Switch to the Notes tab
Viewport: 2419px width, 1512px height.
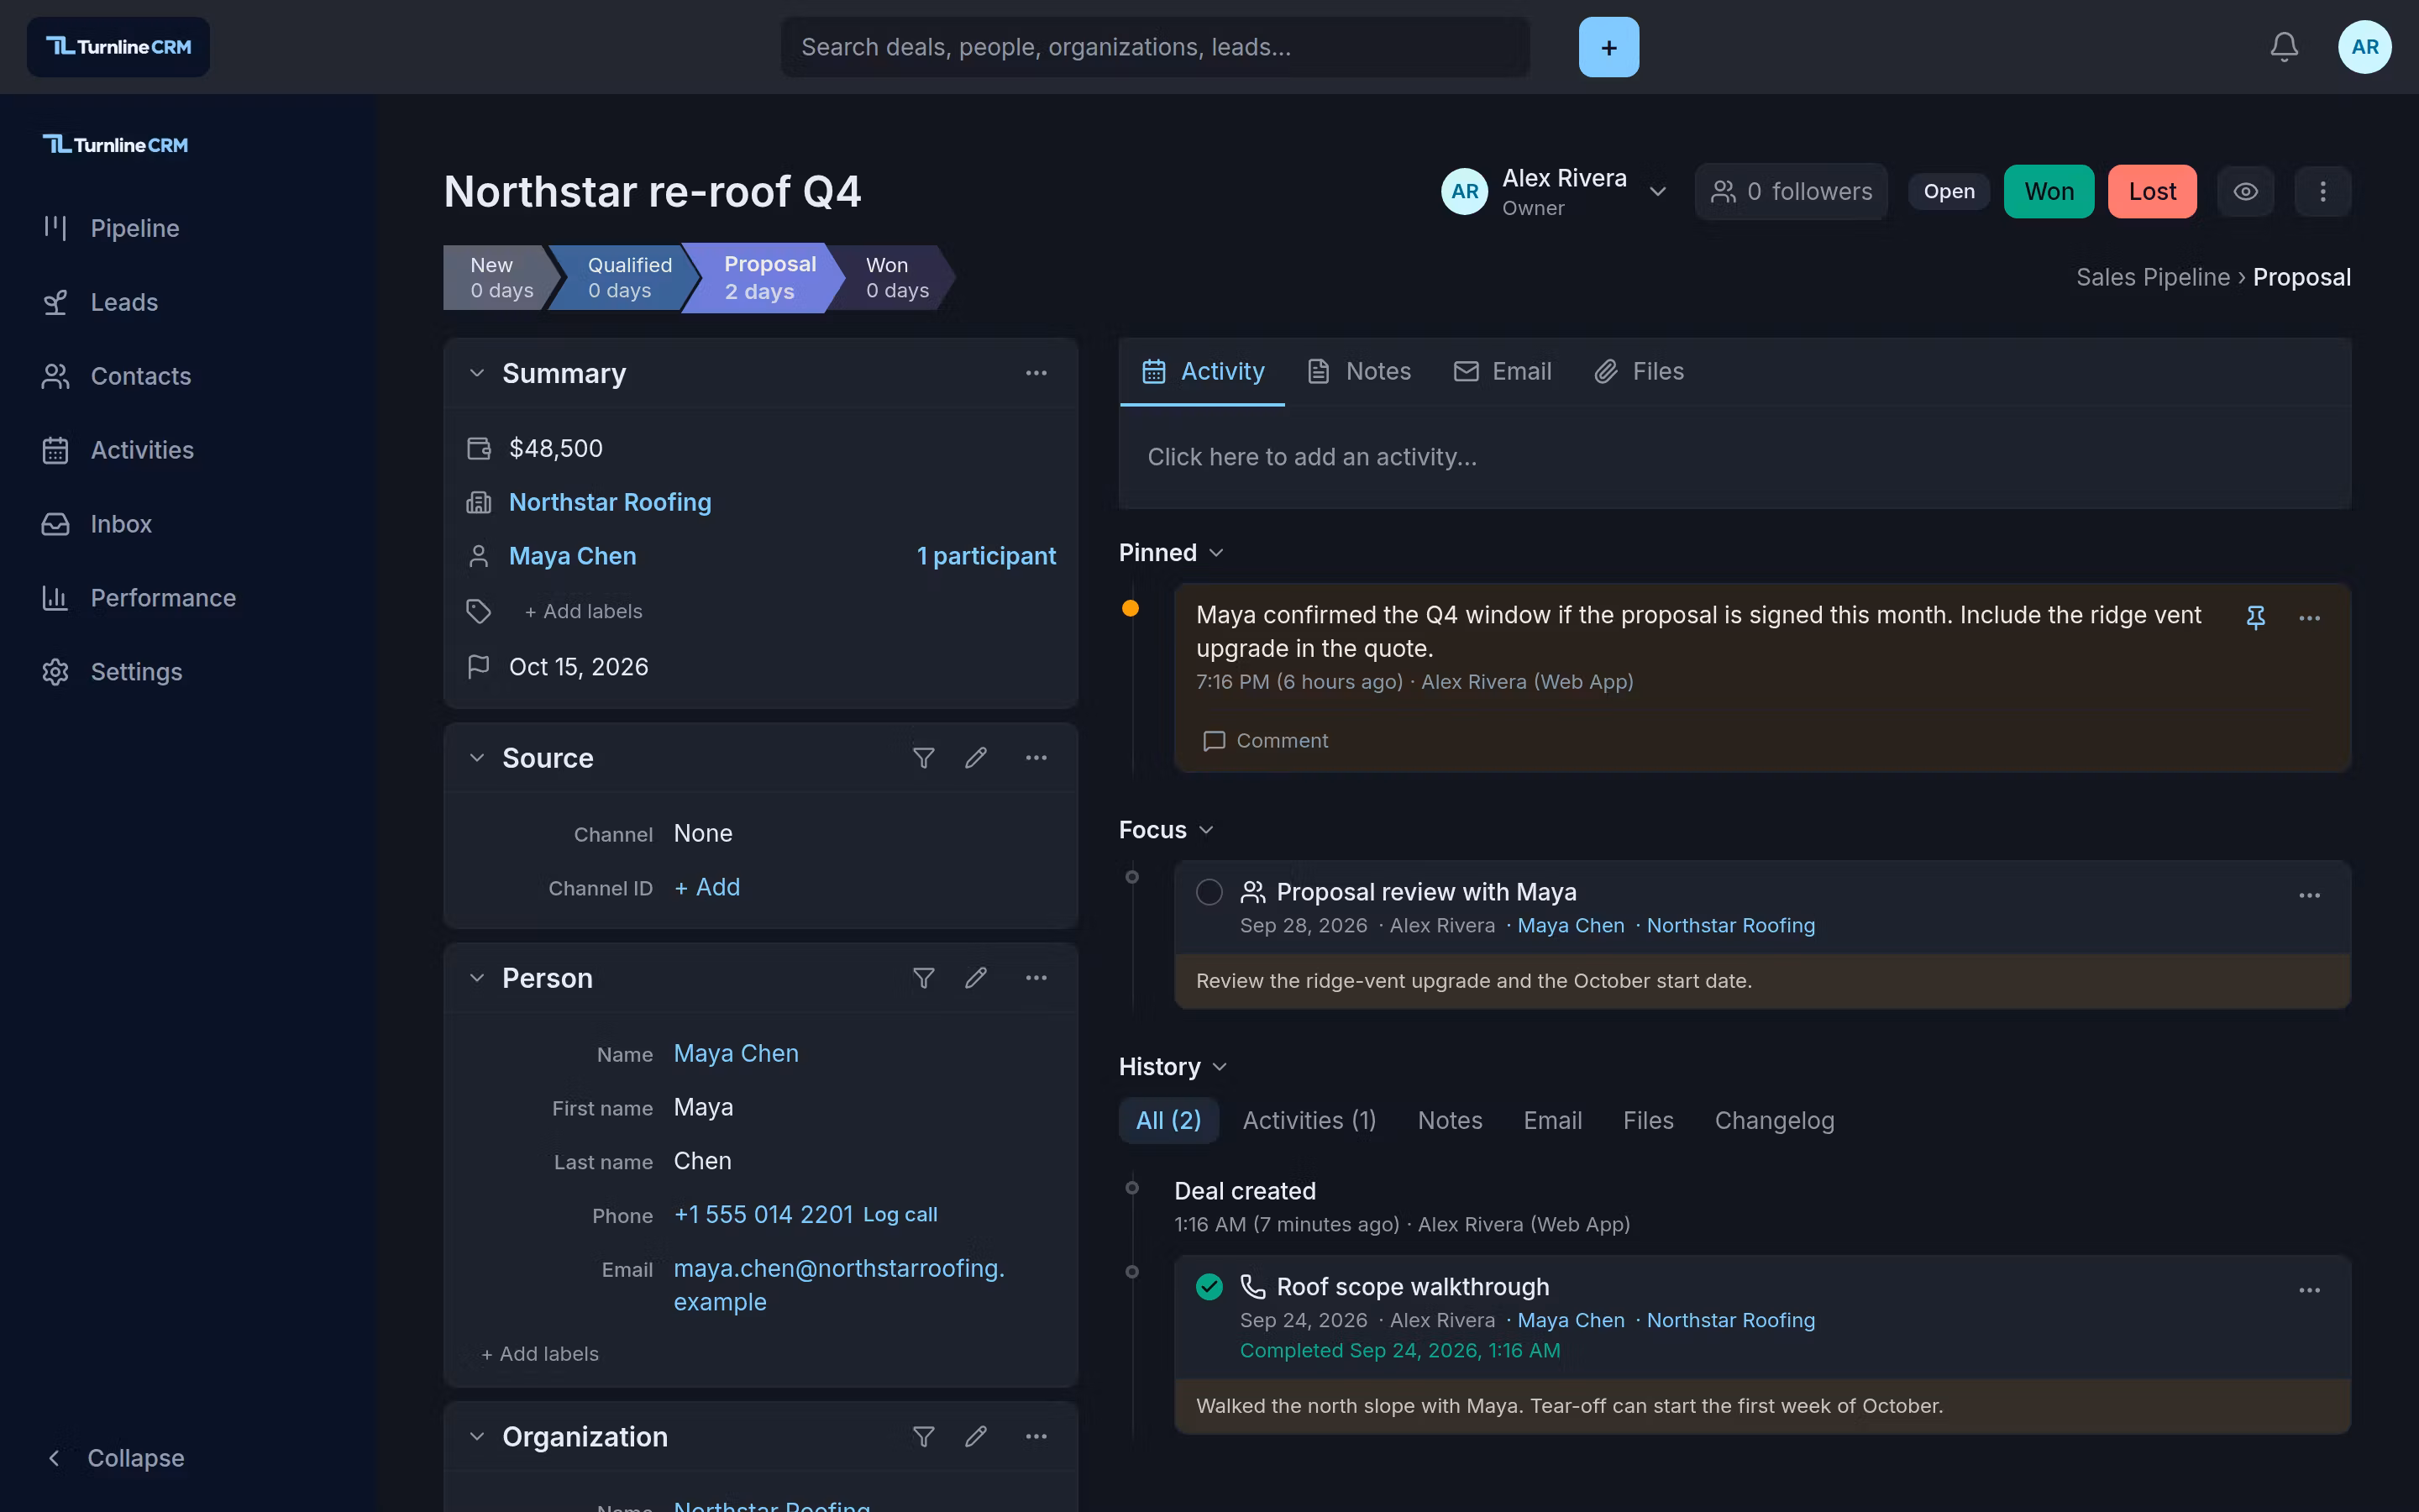[x=1360, y=371]
